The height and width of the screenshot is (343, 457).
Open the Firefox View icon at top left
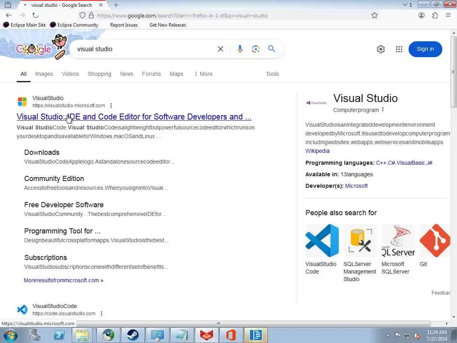[8, 5]
